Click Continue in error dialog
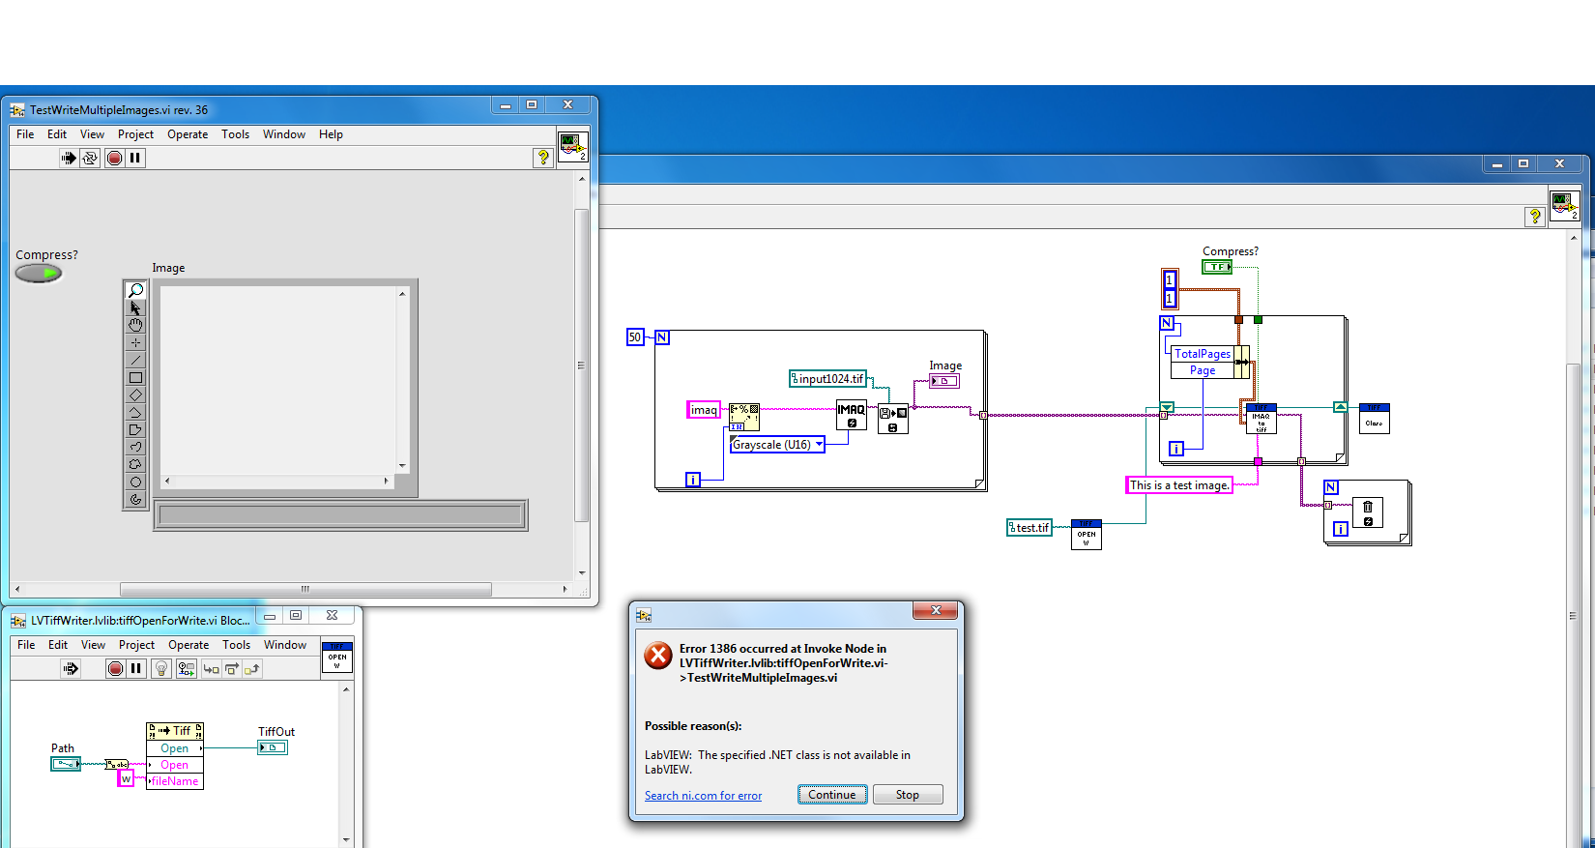Image resolution: width=1595 pixels, height=848 pixels. [832, 795]
